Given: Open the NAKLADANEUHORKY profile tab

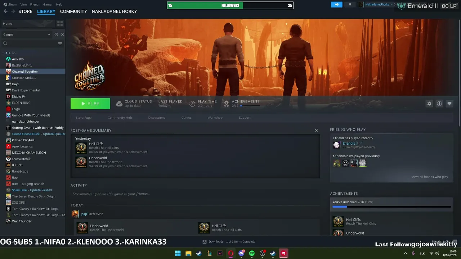Looking at the screenshot, I should point(114,12).
